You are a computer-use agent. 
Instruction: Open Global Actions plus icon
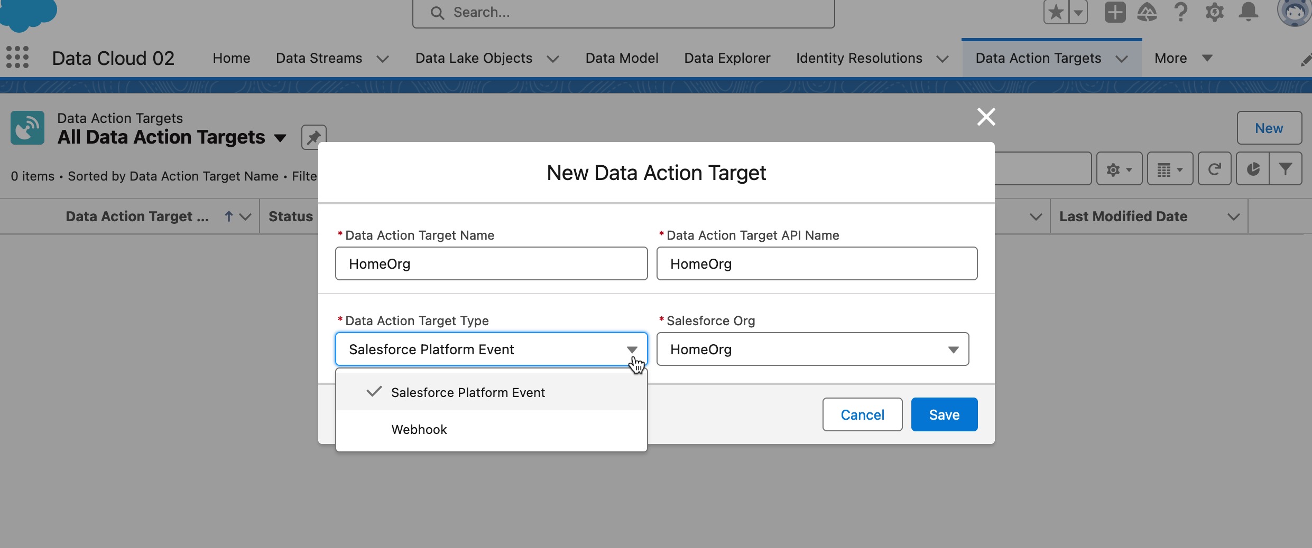(1115, 12)
